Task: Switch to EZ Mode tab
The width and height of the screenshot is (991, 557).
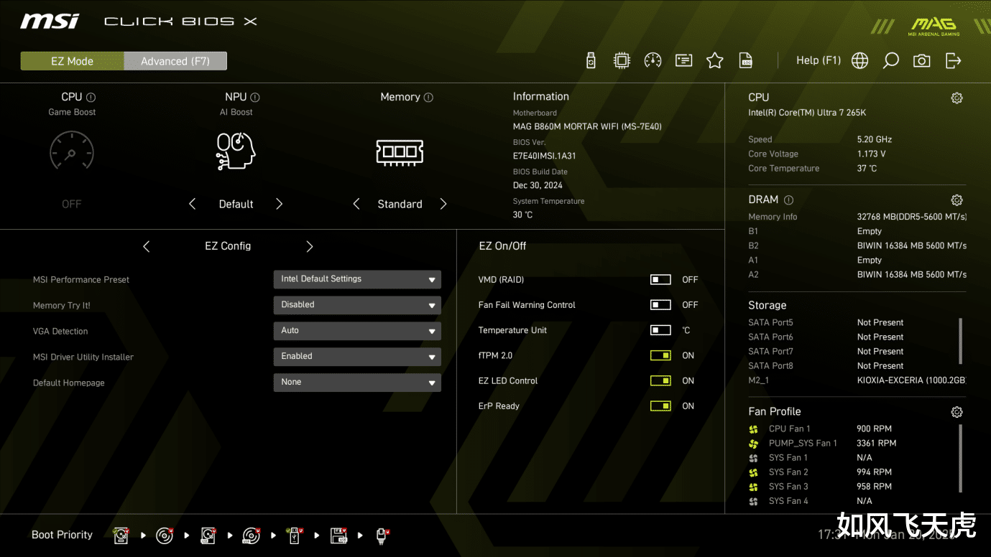Action: (72, 61)
